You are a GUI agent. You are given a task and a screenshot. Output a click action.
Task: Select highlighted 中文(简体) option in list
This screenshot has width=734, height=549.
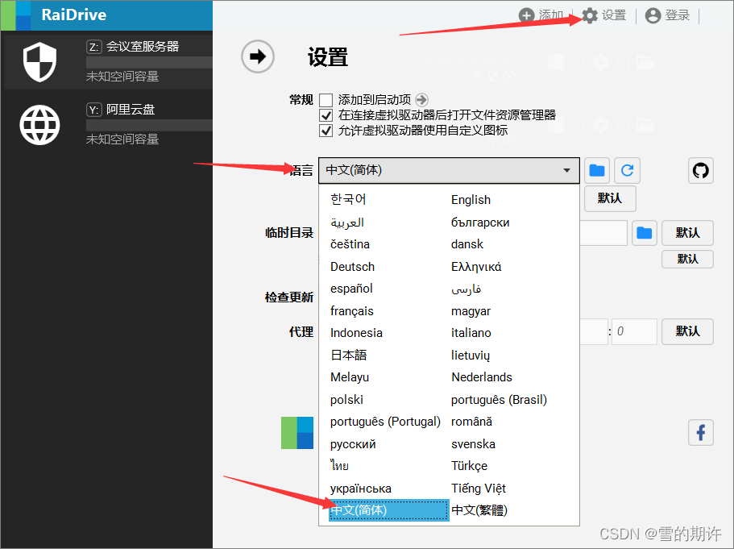point(388,509)
